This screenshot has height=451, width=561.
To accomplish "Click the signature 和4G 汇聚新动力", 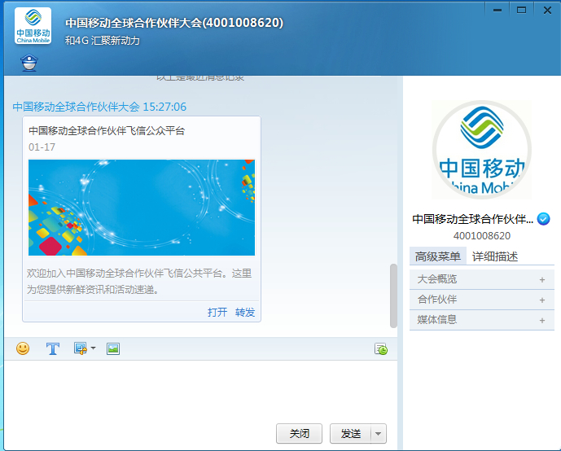I will [x=102, y=41].
